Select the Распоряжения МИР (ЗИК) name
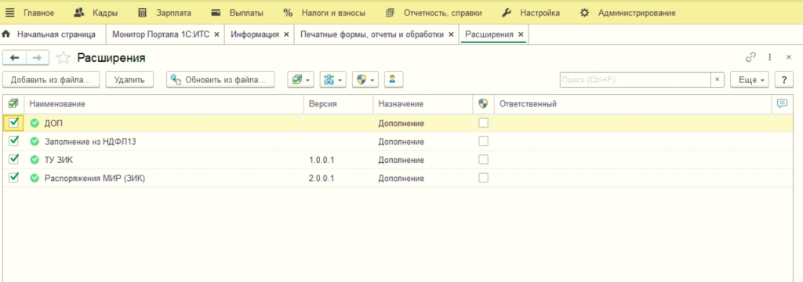Image resolution: width=803 pixels, height=282 pixels. click(95, 178)
